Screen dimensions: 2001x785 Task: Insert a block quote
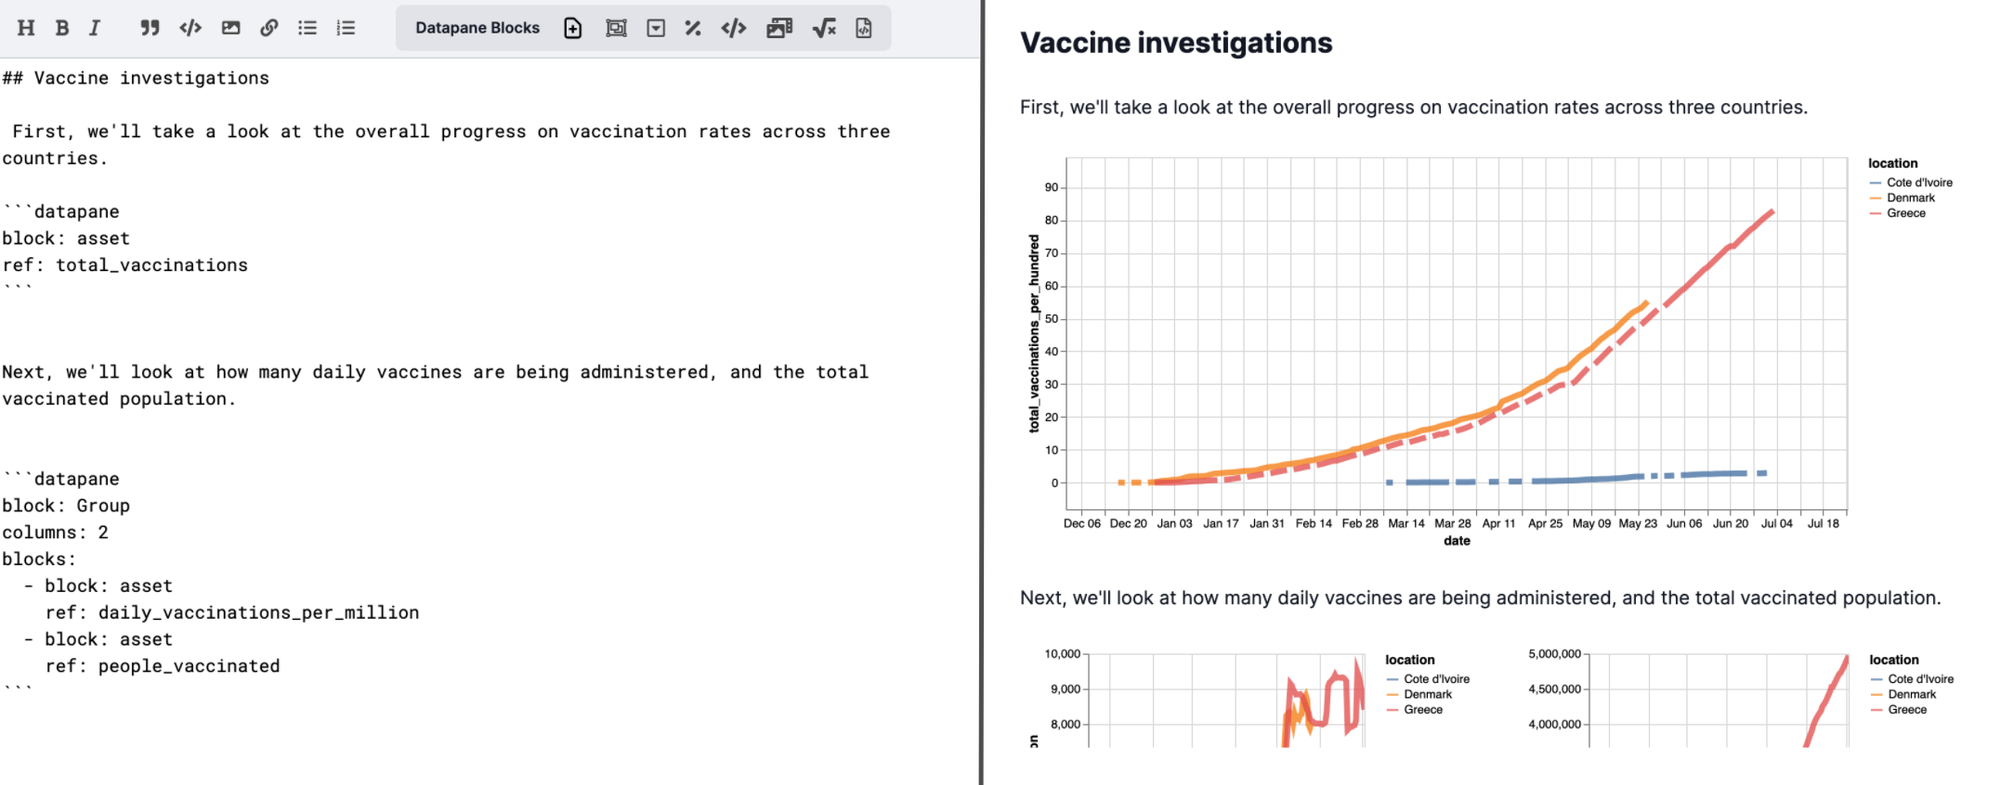(x=150, y=28)
